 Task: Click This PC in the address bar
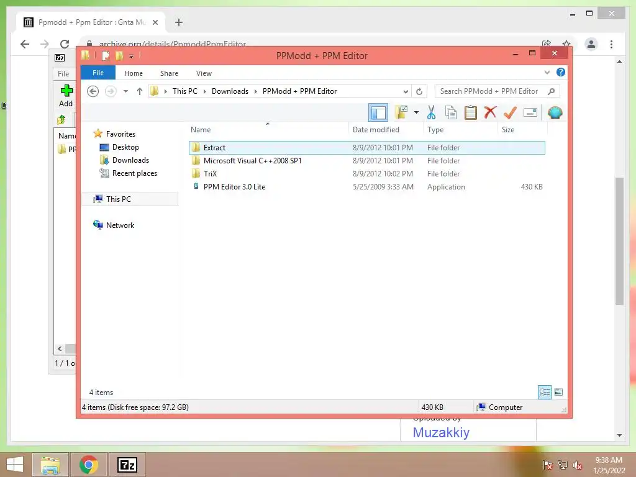click(185, 91)
